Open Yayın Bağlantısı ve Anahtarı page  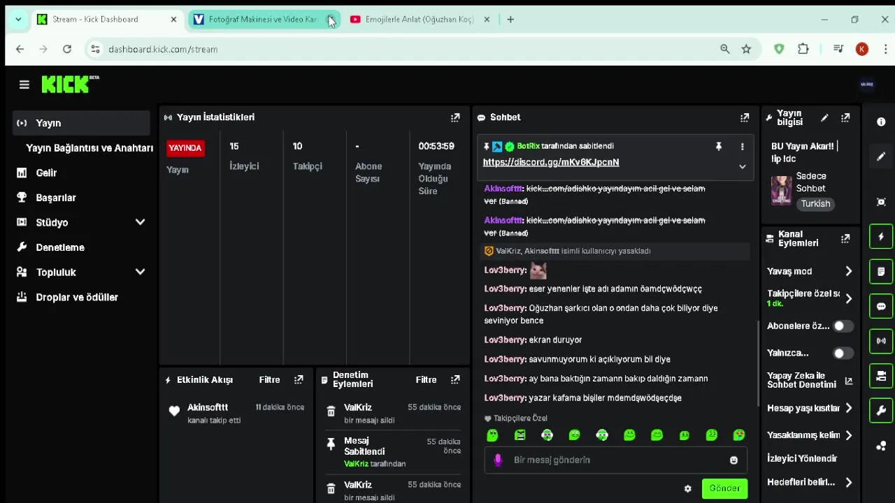(x=89, y=148)
